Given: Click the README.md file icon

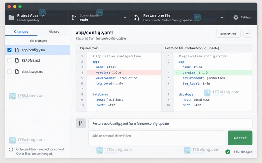Looking at the screenshot, I should (17, 60).
